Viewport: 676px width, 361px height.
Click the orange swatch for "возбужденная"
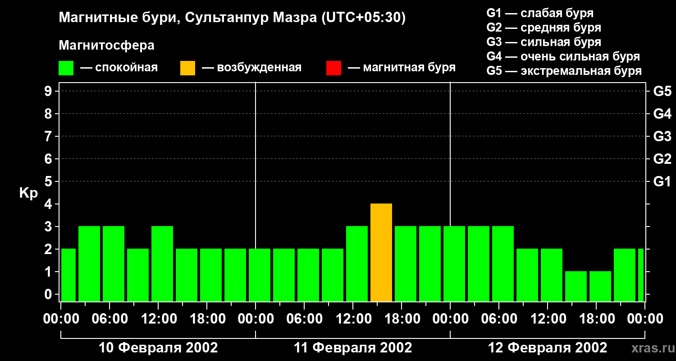[188, 68]
